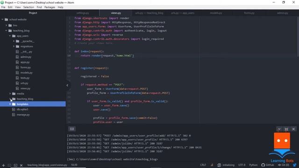
Task: Hide the terminal panel with chevron icon
Action: [279, 129]
